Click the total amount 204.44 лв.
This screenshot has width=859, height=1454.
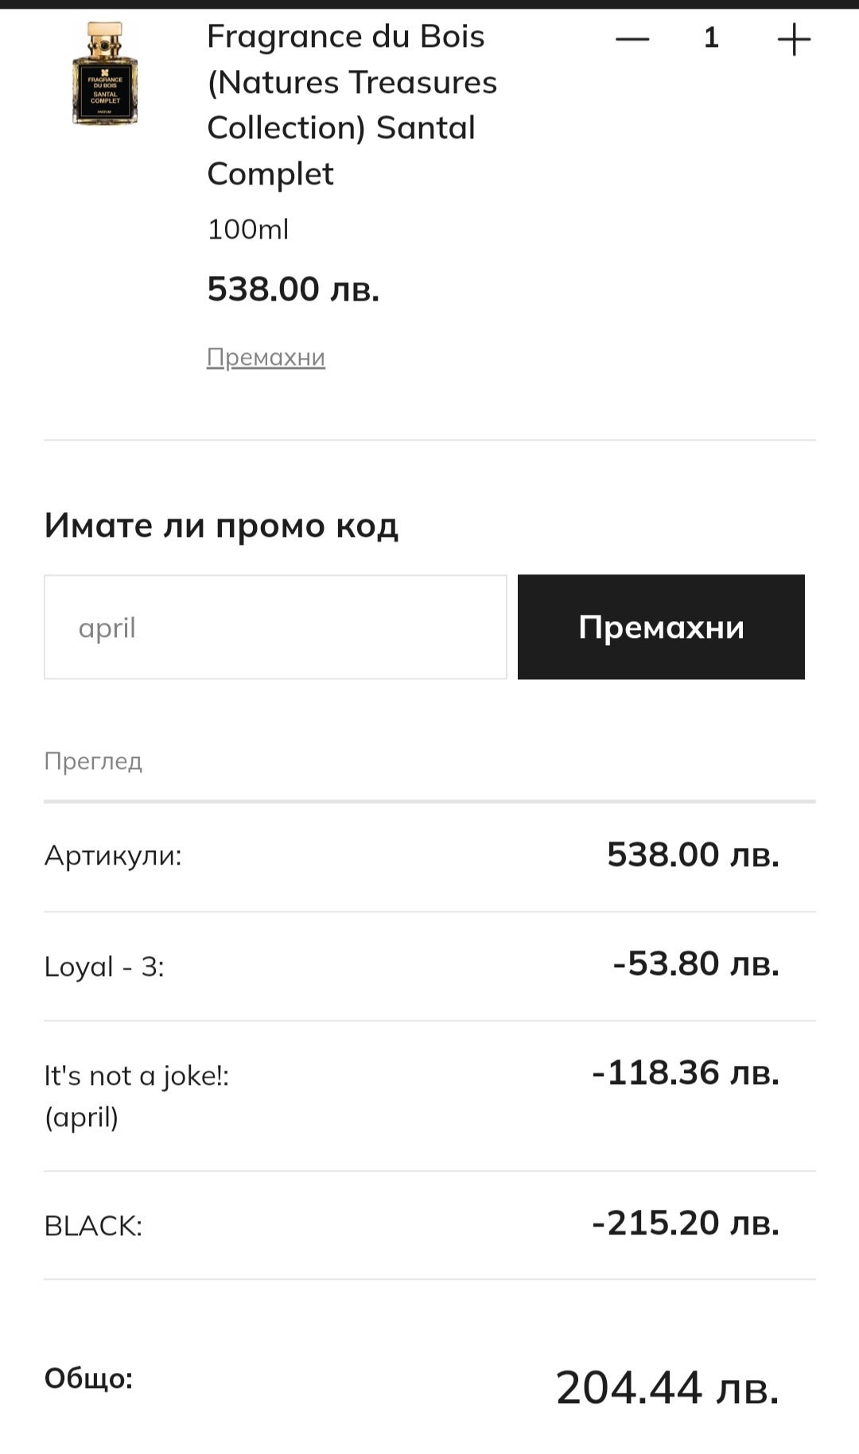click(x=667, y=1388)
